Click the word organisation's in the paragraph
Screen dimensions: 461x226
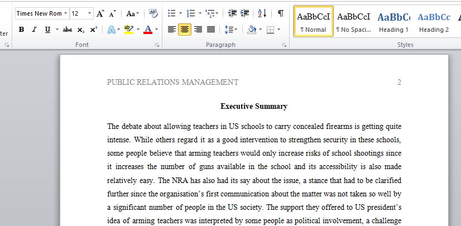tap(182, 194)
